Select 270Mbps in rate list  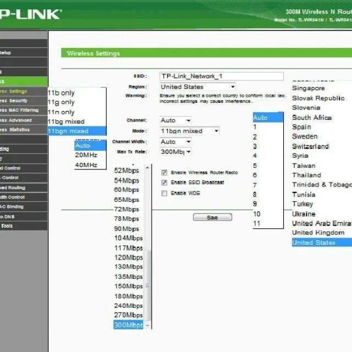(x=128, y=315)
